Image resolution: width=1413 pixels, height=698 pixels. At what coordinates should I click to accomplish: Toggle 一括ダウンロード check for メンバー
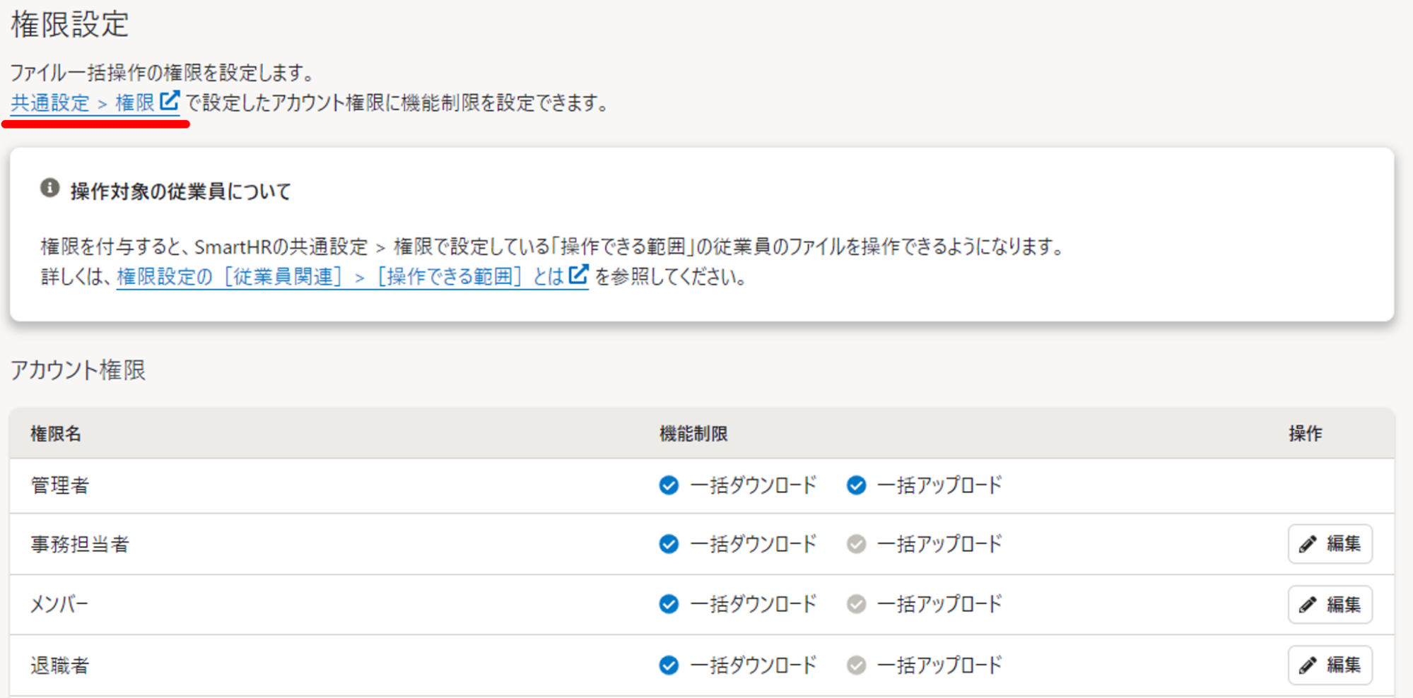point(669,605)
